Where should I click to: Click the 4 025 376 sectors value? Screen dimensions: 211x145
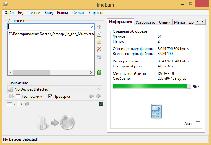coord(165,66)
